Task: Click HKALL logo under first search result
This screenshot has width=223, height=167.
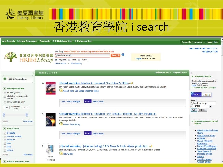Action: [x=88, y=101]
